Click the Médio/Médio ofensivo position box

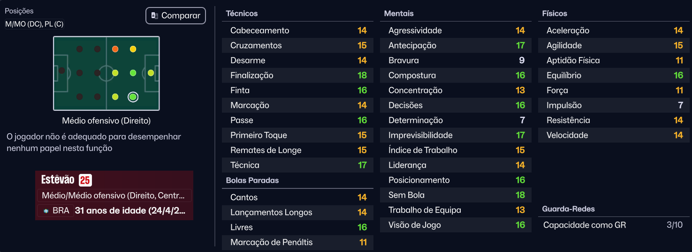pyautogui.click(x=114, y=195)
